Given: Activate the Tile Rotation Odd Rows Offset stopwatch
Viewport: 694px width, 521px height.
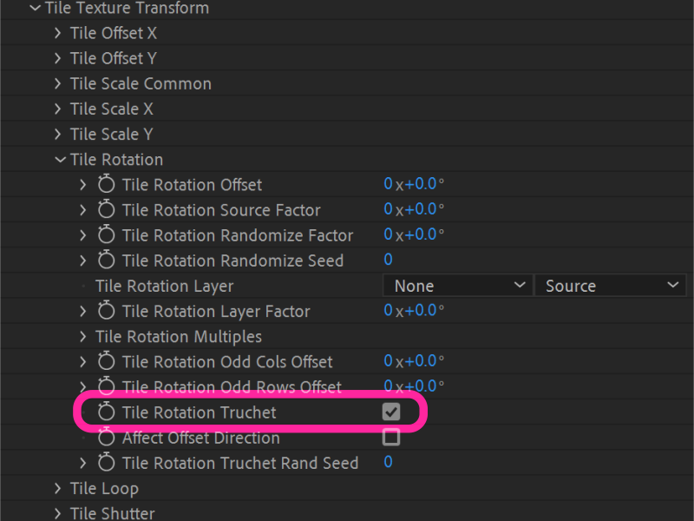Looking at the screenshot, I should 106,386.
